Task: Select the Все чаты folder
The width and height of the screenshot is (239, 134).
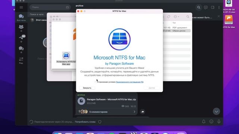Action: pyautogui.click(x=21, y=17)
